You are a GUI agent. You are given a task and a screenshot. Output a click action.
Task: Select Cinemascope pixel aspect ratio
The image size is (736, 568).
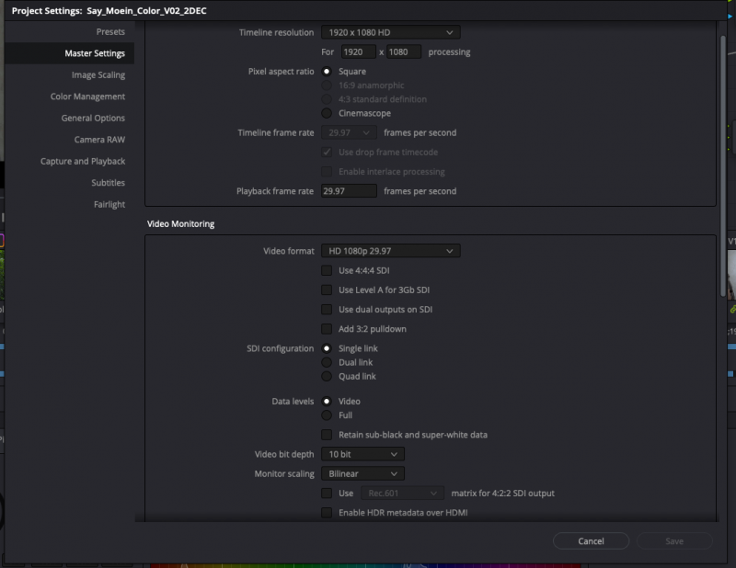click(x=327, y=113)
